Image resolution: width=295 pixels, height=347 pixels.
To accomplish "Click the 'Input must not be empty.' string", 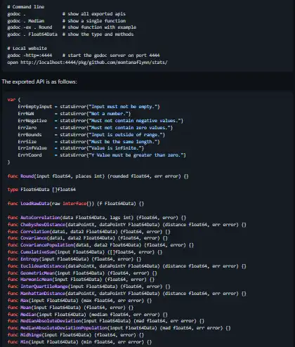I will 123,107.
